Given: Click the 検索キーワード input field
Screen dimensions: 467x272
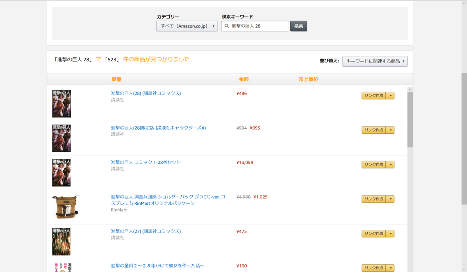Looking at the screenshot, I should [x=255, y=26].
